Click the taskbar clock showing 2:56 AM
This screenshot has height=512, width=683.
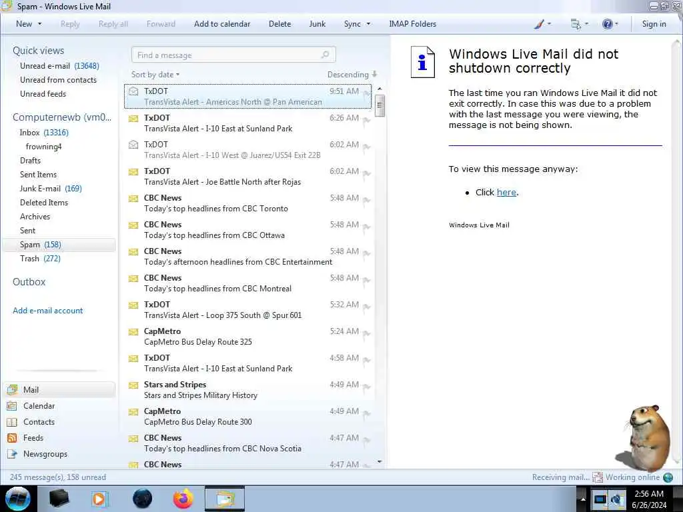point(649,499)
